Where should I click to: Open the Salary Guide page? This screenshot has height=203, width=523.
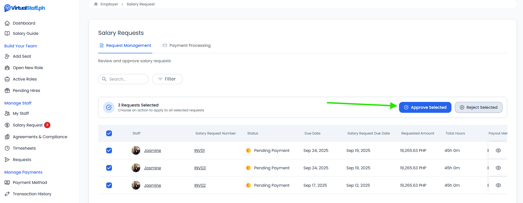[x=25, y=33]
